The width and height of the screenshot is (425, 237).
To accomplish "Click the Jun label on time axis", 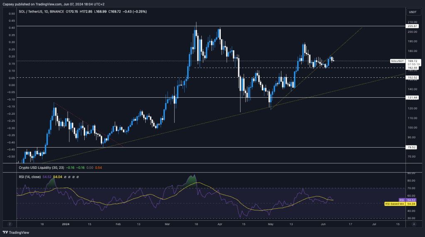I will point(323,224).
